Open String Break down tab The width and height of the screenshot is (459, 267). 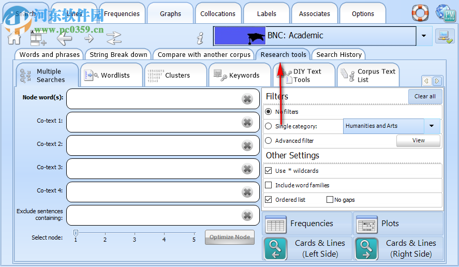pyautogui.click(x=119, y=55)
